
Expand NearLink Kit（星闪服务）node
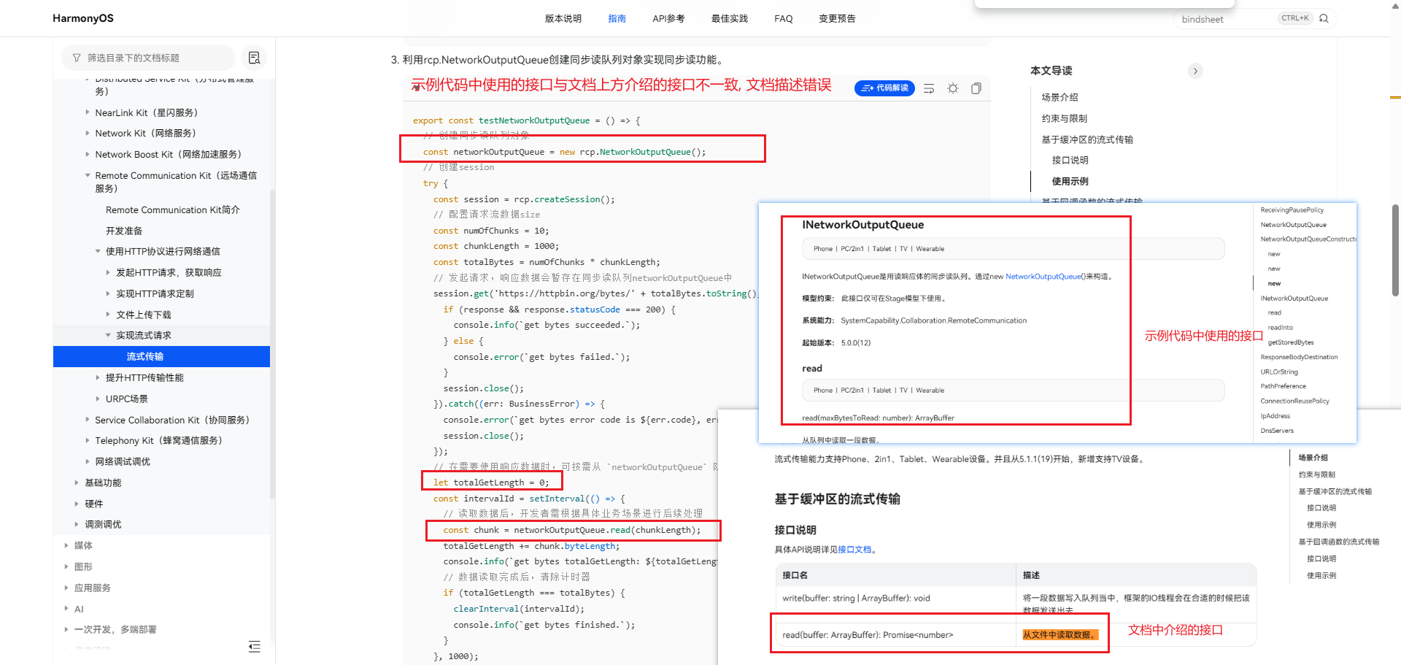(88, 112)
